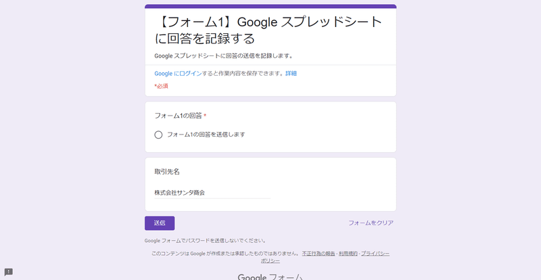Screen dimensions: 541x280
Task: Click the Google フォーム logo at bottom
Action: [270, 277]
